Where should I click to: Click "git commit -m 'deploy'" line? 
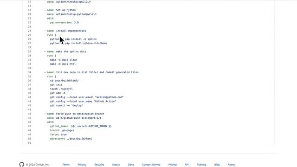66,106
